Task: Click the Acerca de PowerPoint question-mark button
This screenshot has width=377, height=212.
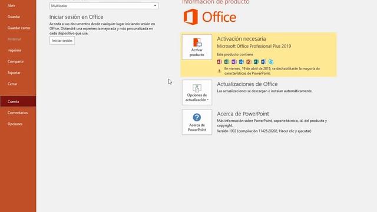Action: 197,122
